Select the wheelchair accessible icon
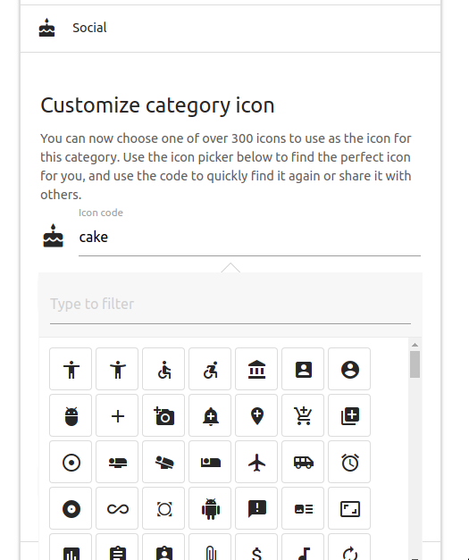This screenshot has width=469, height=560. (163, 369)
